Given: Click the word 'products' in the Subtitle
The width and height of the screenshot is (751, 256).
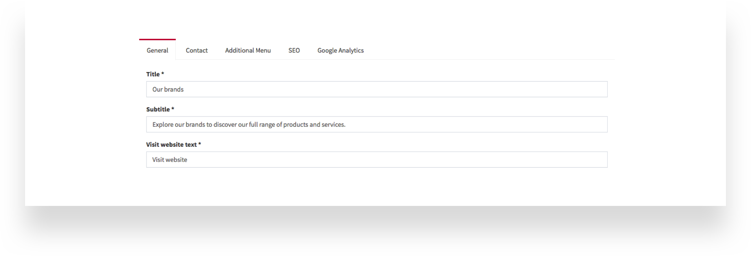Looking at the screenshot, I should (x=296, y=125).
